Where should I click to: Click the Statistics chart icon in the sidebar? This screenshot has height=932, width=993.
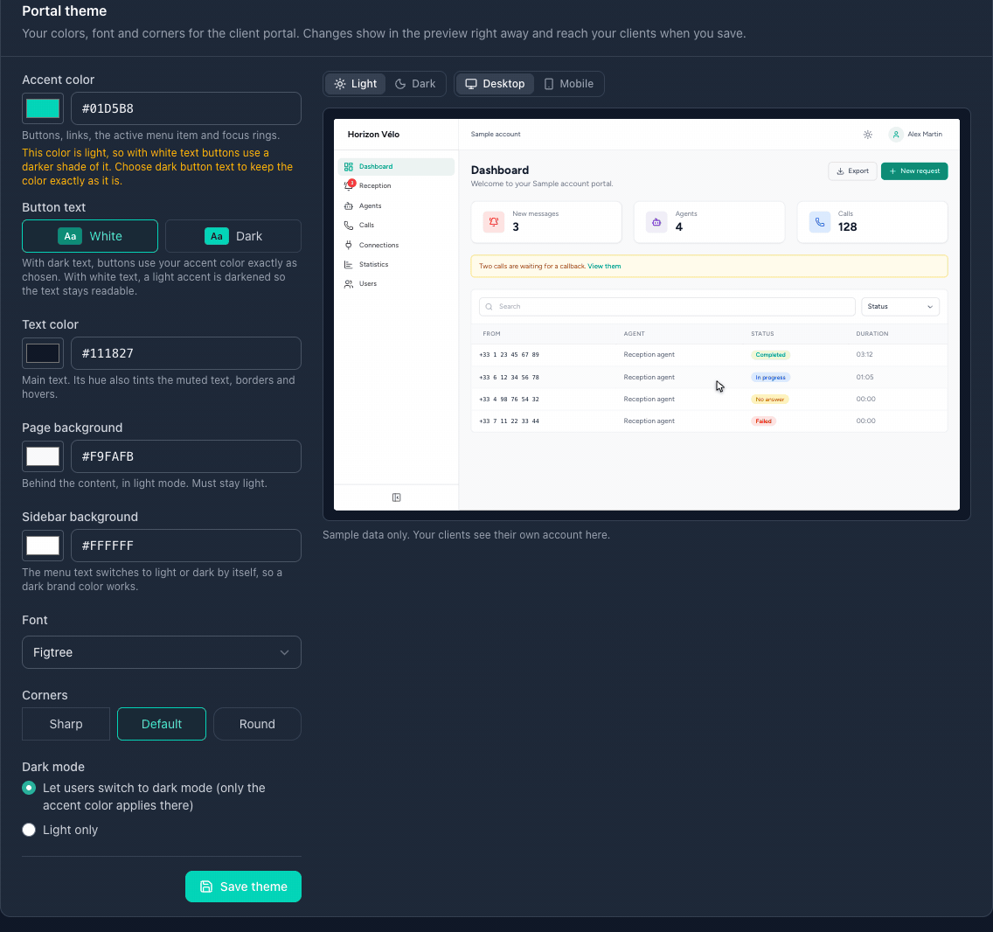point(348,264)
